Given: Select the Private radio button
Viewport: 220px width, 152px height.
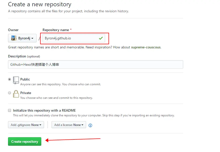Looking at the screenshot, I should pos(10,93).
